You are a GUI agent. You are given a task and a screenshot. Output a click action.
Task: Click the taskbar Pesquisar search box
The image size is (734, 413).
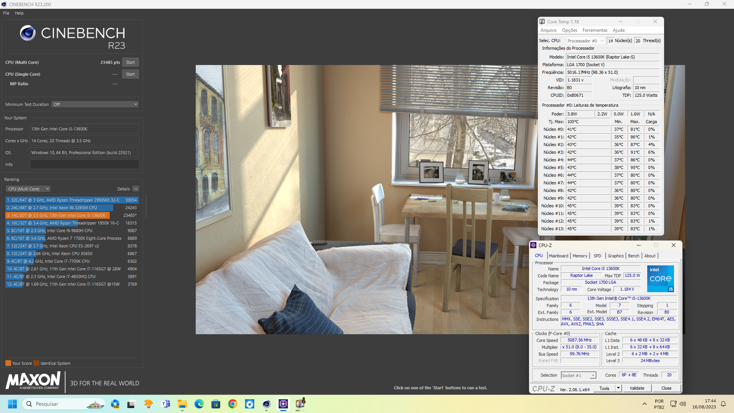[x=64, y=404]
